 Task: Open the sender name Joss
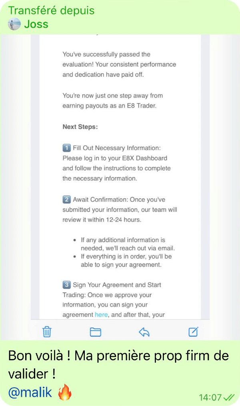(36, 24)
